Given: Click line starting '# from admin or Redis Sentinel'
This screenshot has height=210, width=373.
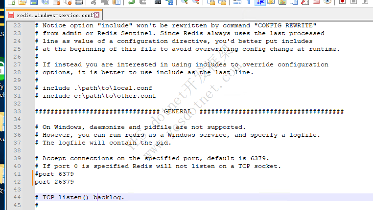Looking at the screenshot, I should (180, 33).
